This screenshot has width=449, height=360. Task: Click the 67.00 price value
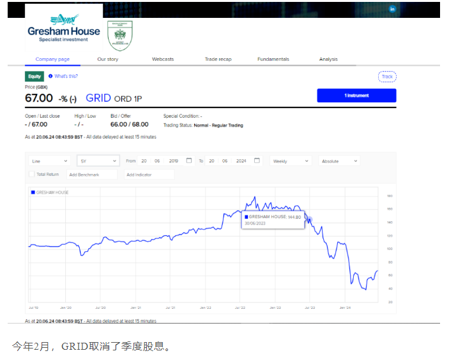39,98
